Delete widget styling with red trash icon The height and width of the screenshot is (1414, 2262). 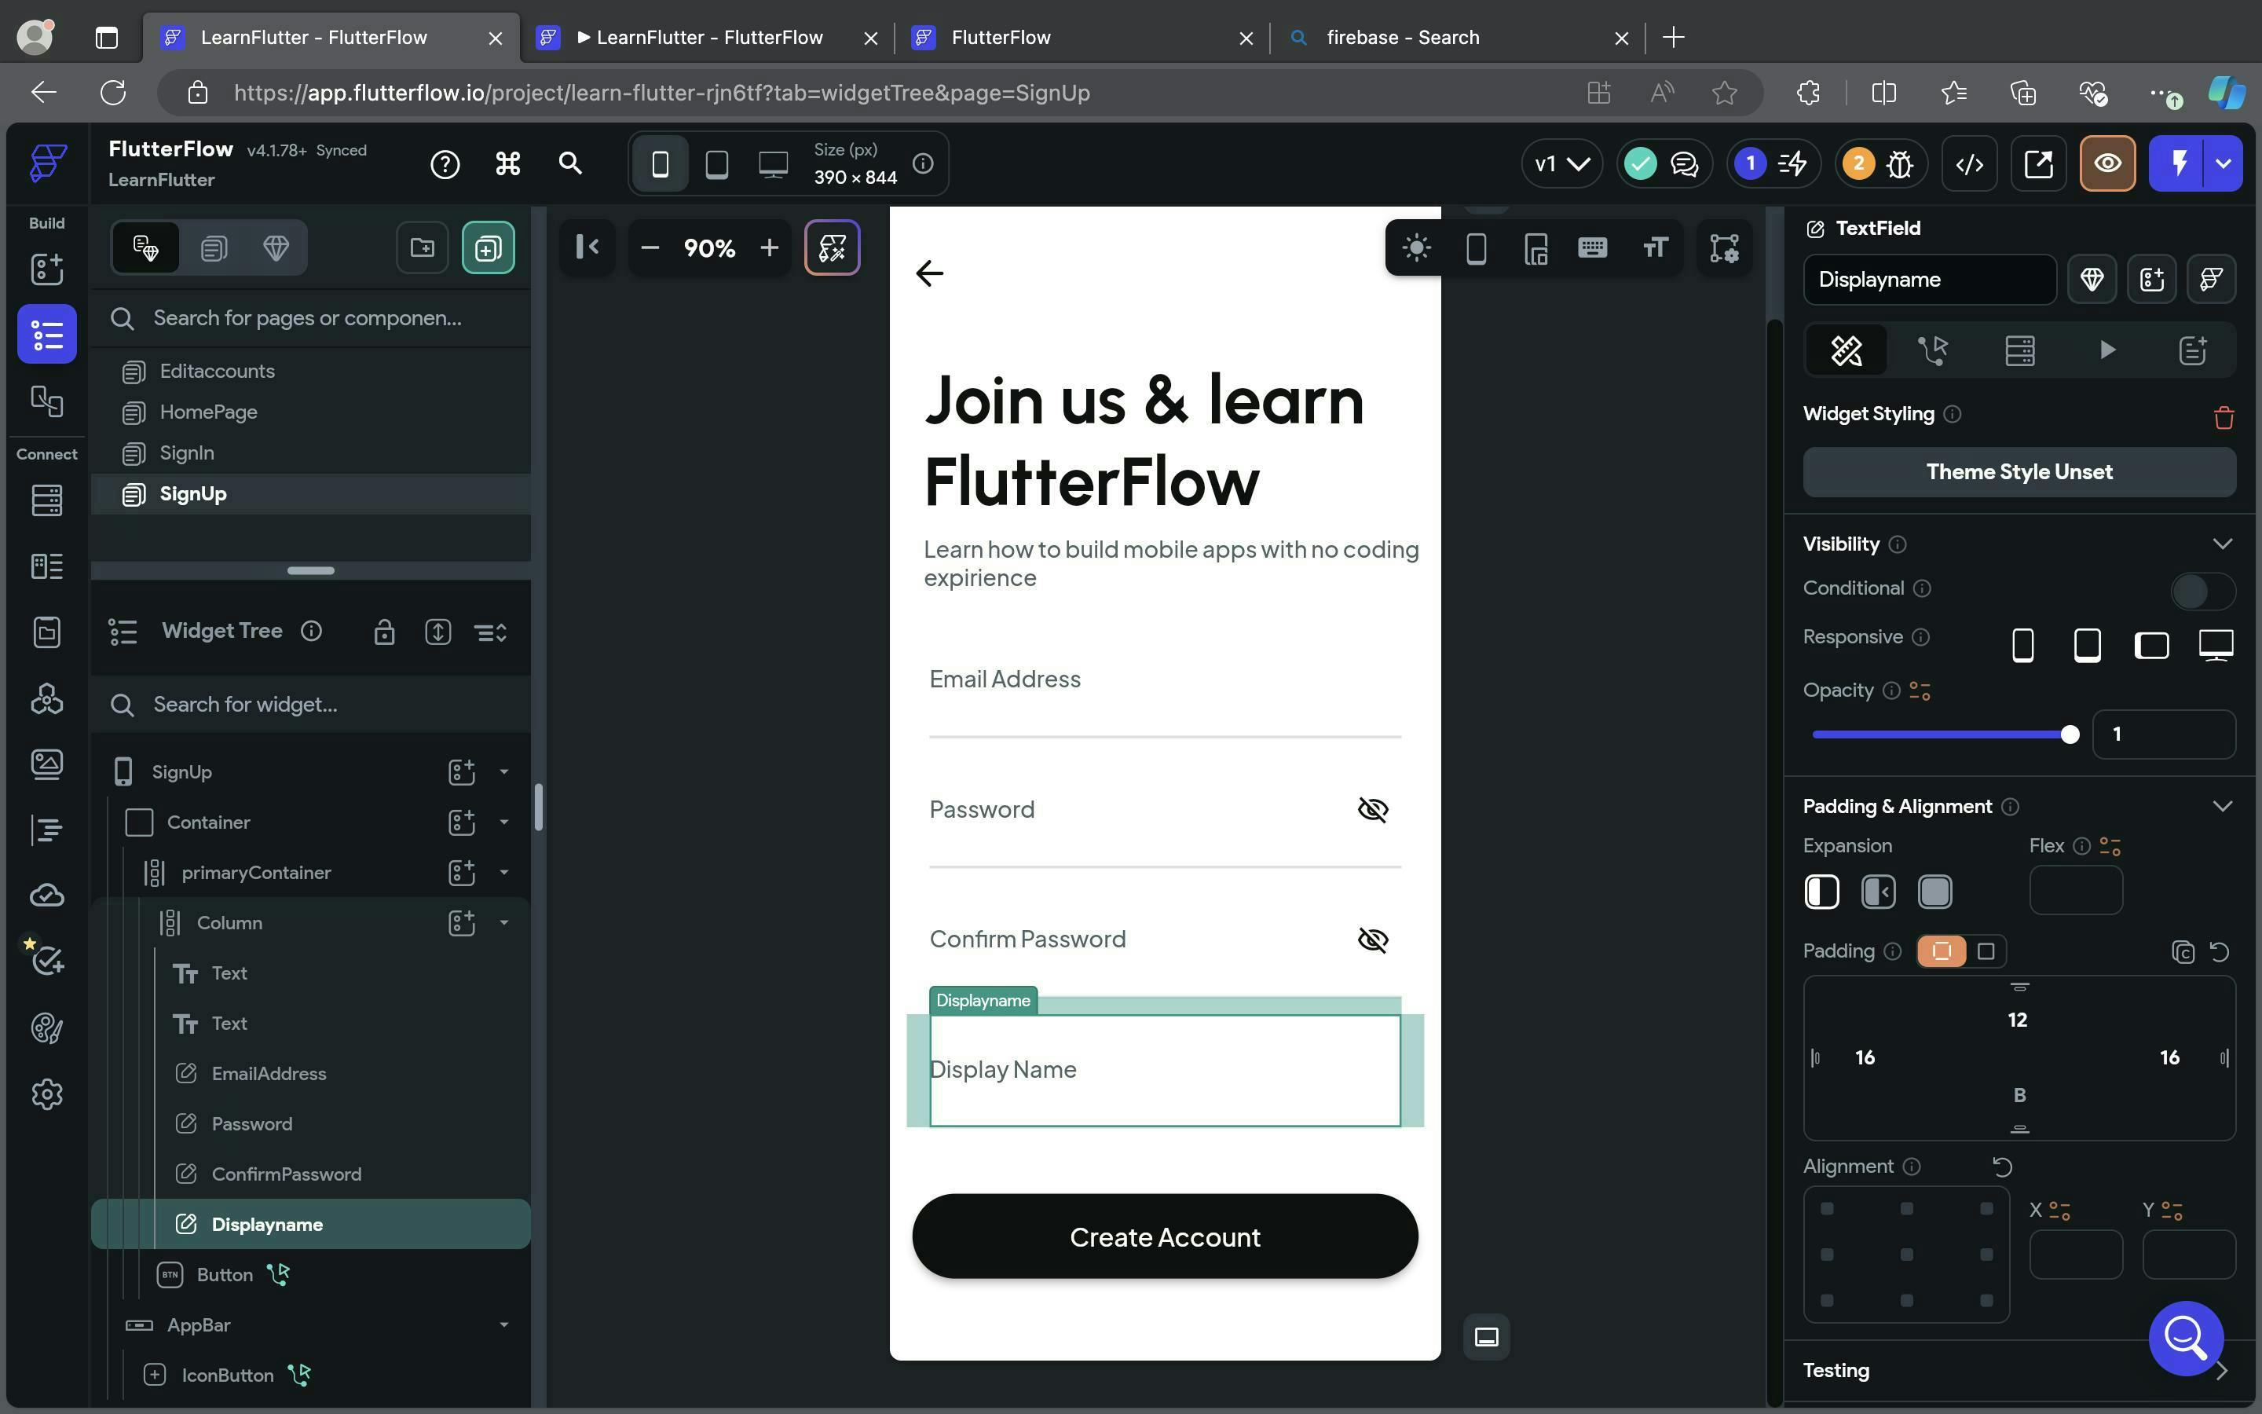pos(2223,416)
